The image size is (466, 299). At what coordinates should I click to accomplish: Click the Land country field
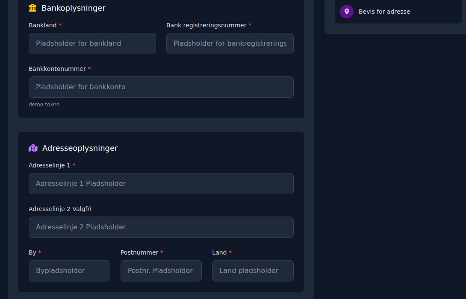(x=253, y=271)
